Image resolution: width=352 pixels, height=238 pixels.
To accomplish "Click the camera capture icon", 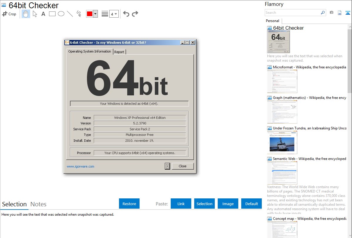I will [331, 13].
